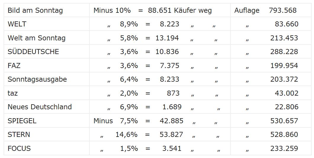The width and height of the screenshot is (314, 158).
Task: Click the FAZ name cell
Action: 47,65
